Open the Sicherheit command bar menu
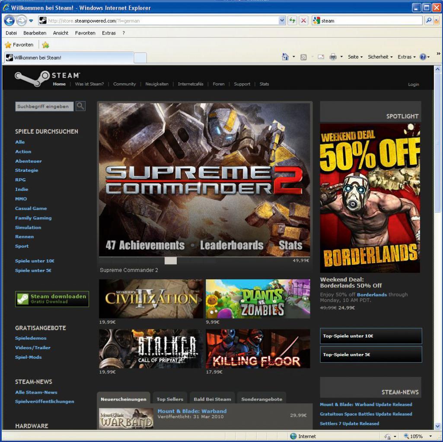443x442 pixels. (x=380, y=57)
